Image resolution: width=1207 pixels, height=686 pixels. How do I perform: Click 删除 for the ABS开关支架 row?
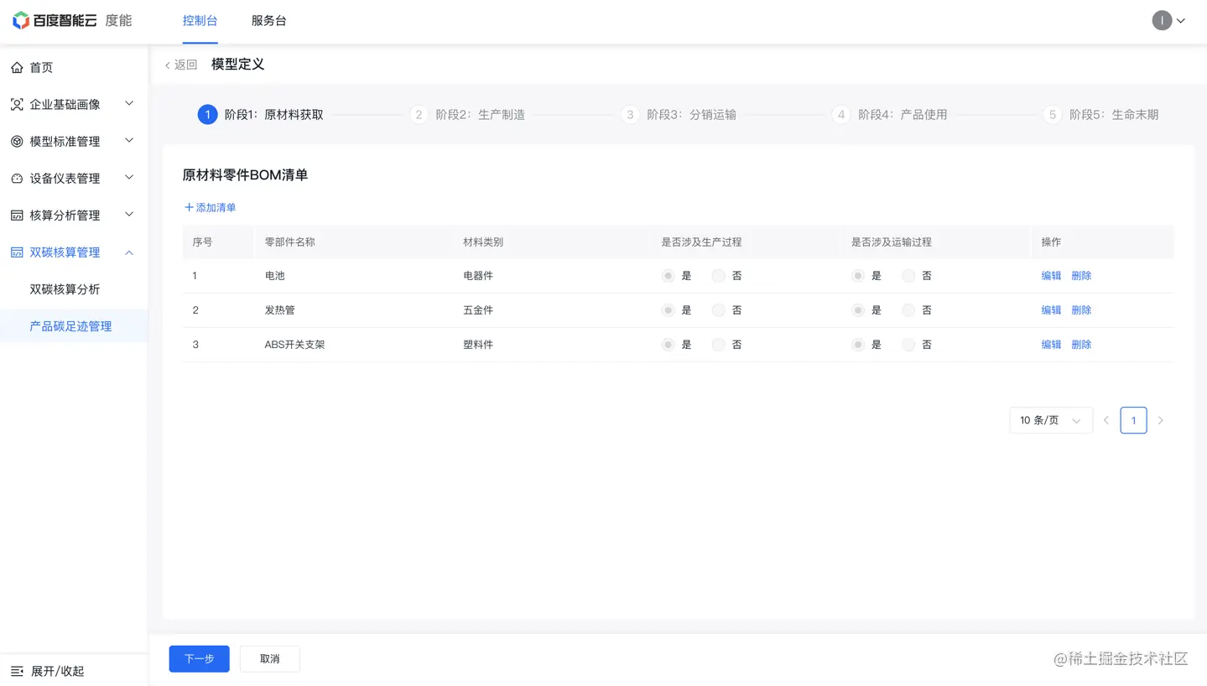point(1081,345)
